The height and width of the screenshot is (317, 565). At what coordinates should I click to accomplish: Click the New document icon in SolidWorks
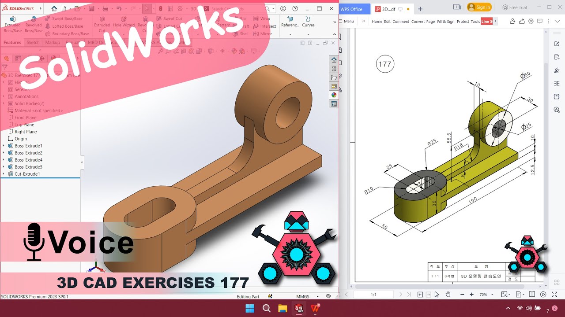[64, 8]
